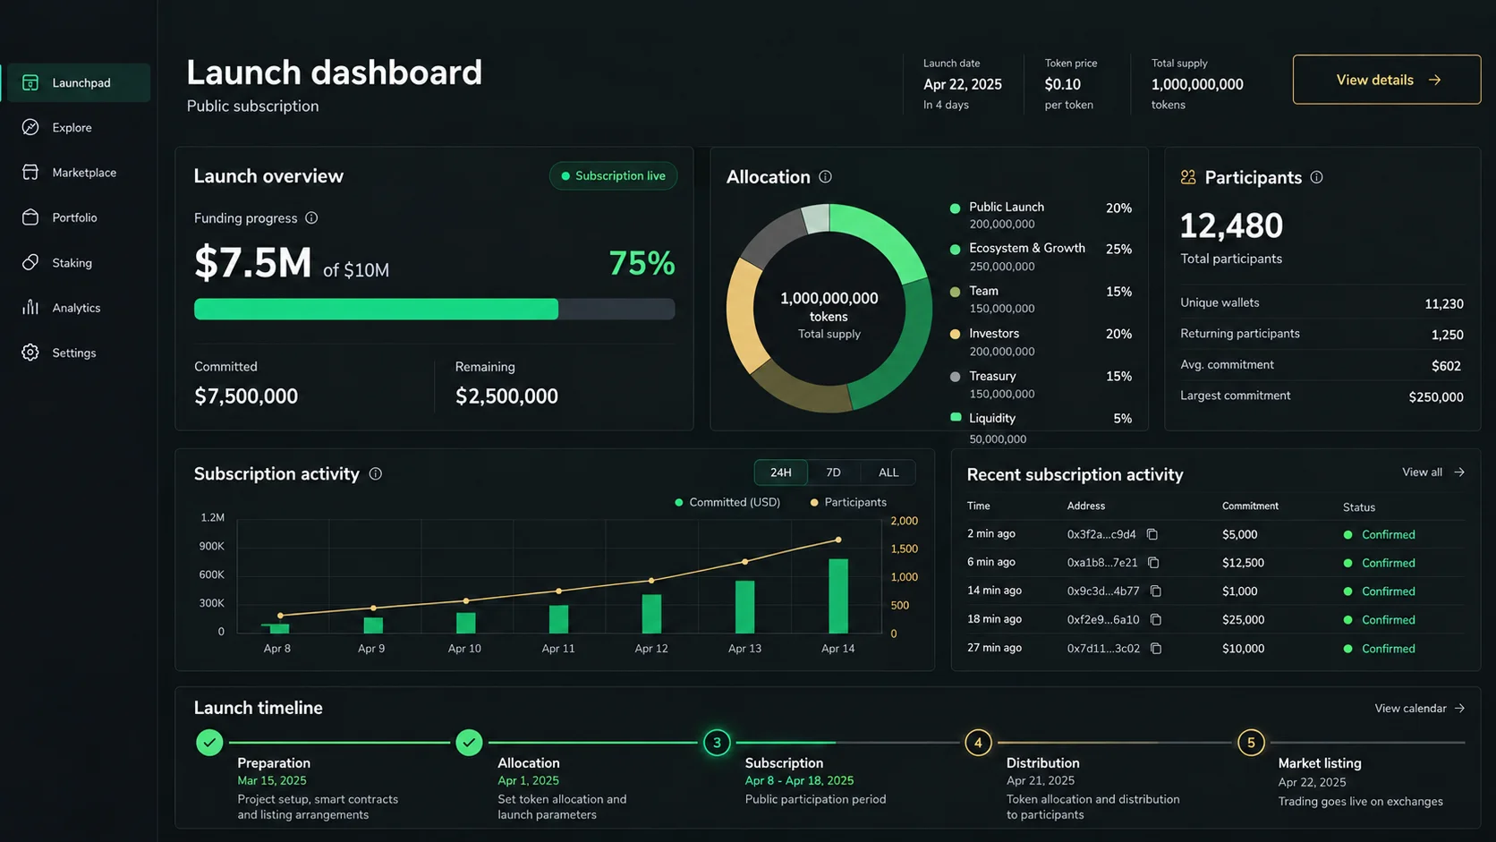The height and width of the screenshot is (842, 1496).
Task: Click info icon next to Funding progress
Action: [311, 217]
